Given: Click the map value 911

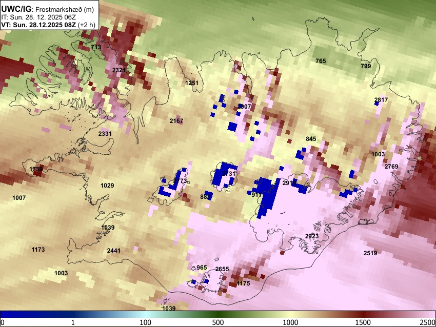Looking at the screenshot, I should point(256,195).
